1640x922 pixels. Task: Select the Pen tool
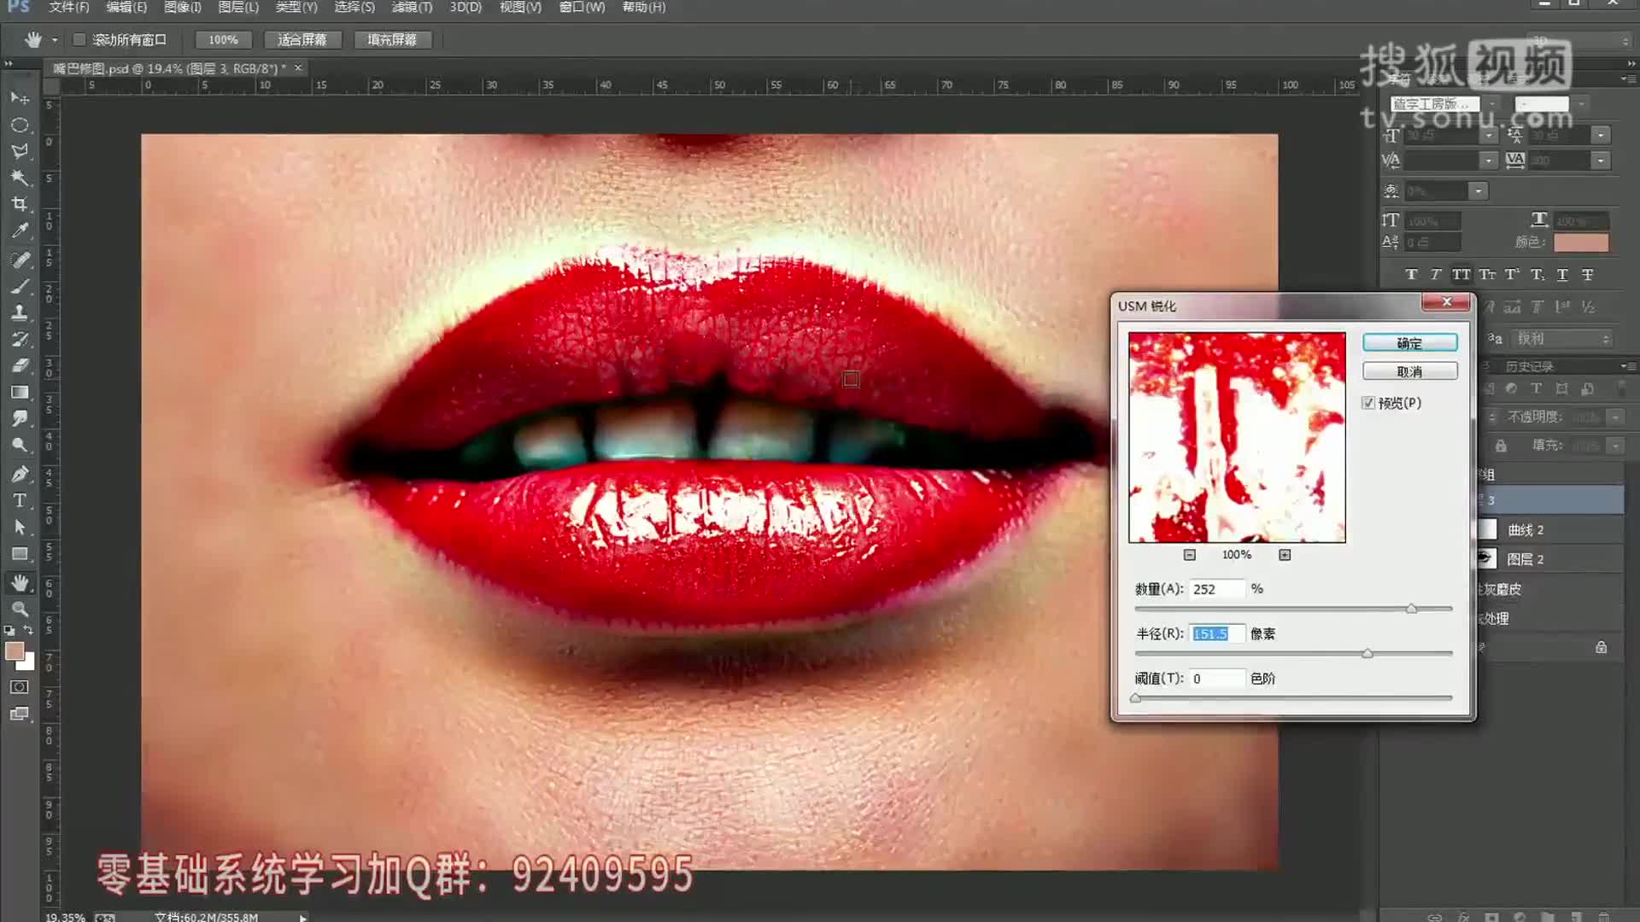pos(20,474)
